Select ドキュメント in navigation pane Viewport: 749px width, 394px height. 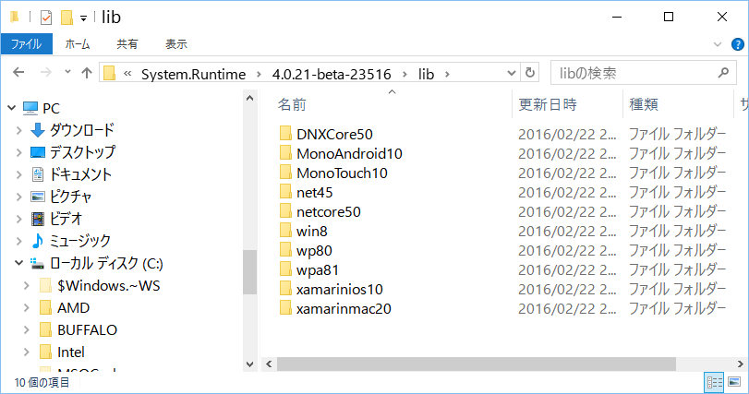80,174
